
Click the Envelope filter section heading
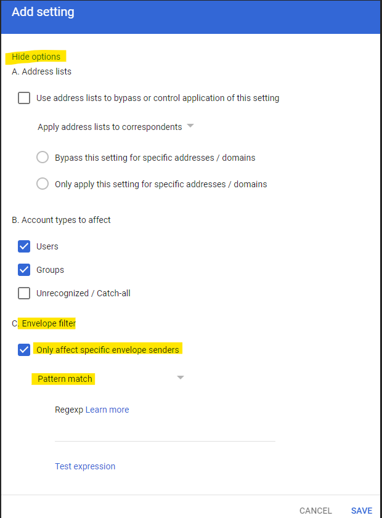49,323
